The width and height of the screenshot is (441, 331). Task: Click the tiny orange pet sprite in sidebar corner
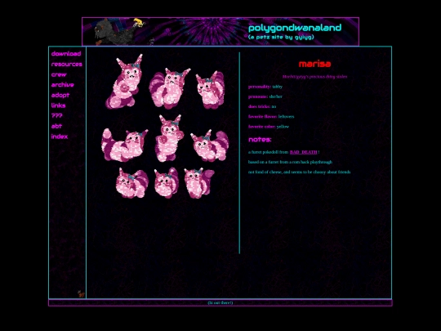point(81,294)
